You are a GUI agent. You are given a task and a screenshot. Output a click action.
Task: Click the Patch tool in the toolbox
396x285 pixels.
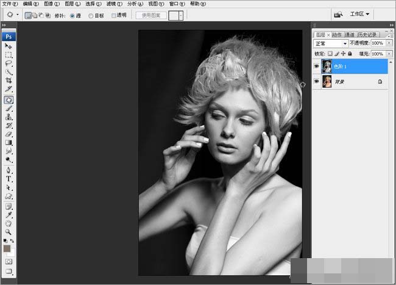click(x=9, y=99)
